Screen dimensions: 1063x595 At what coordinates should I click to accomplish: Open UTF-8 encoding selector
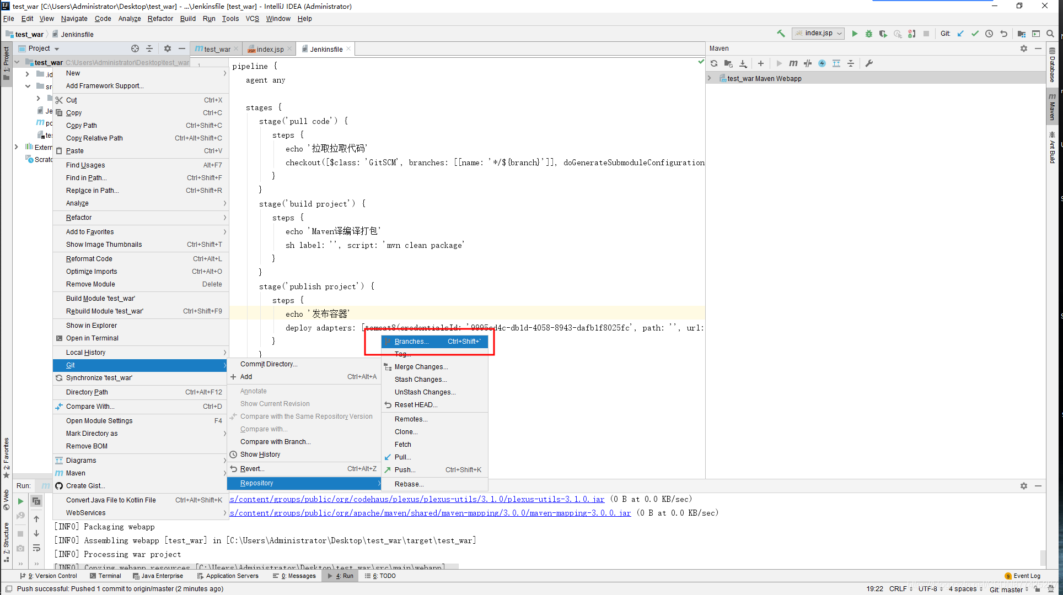click(931, 589)
